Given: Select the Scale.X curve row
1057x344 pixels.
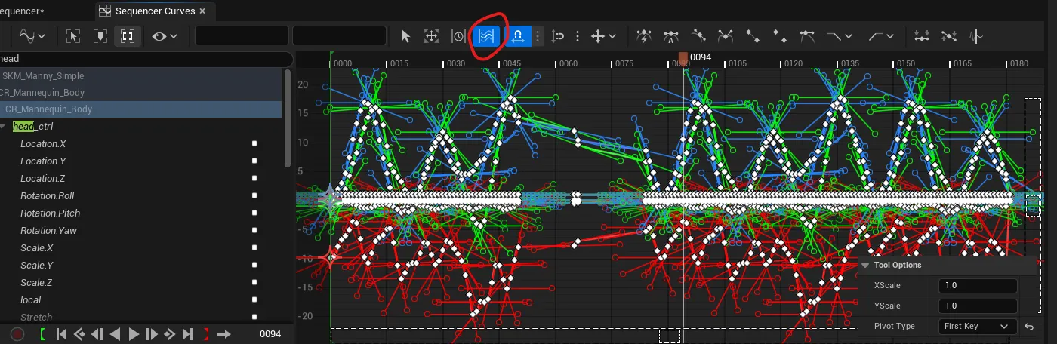Looking at the screenshot, I should [140, 247].
